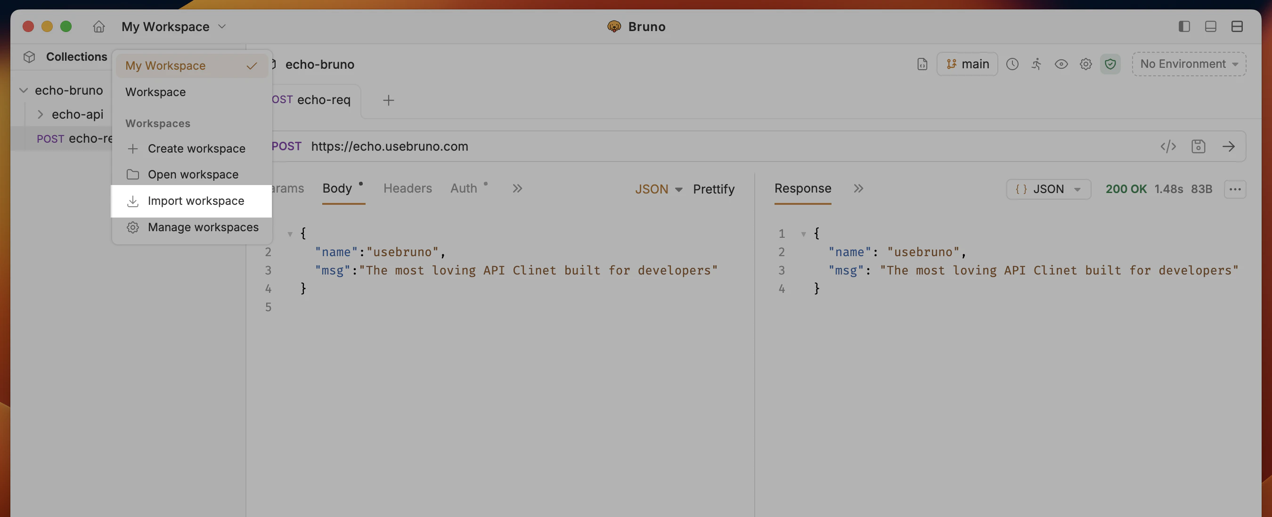Viewport: 1272px width, 517px height.
Task: Click the green maximize traffic-light control
Action: click(65, 26)
